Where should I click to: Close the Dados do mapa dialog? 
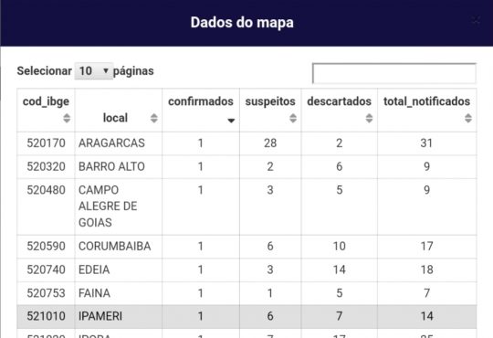point(476,21)
